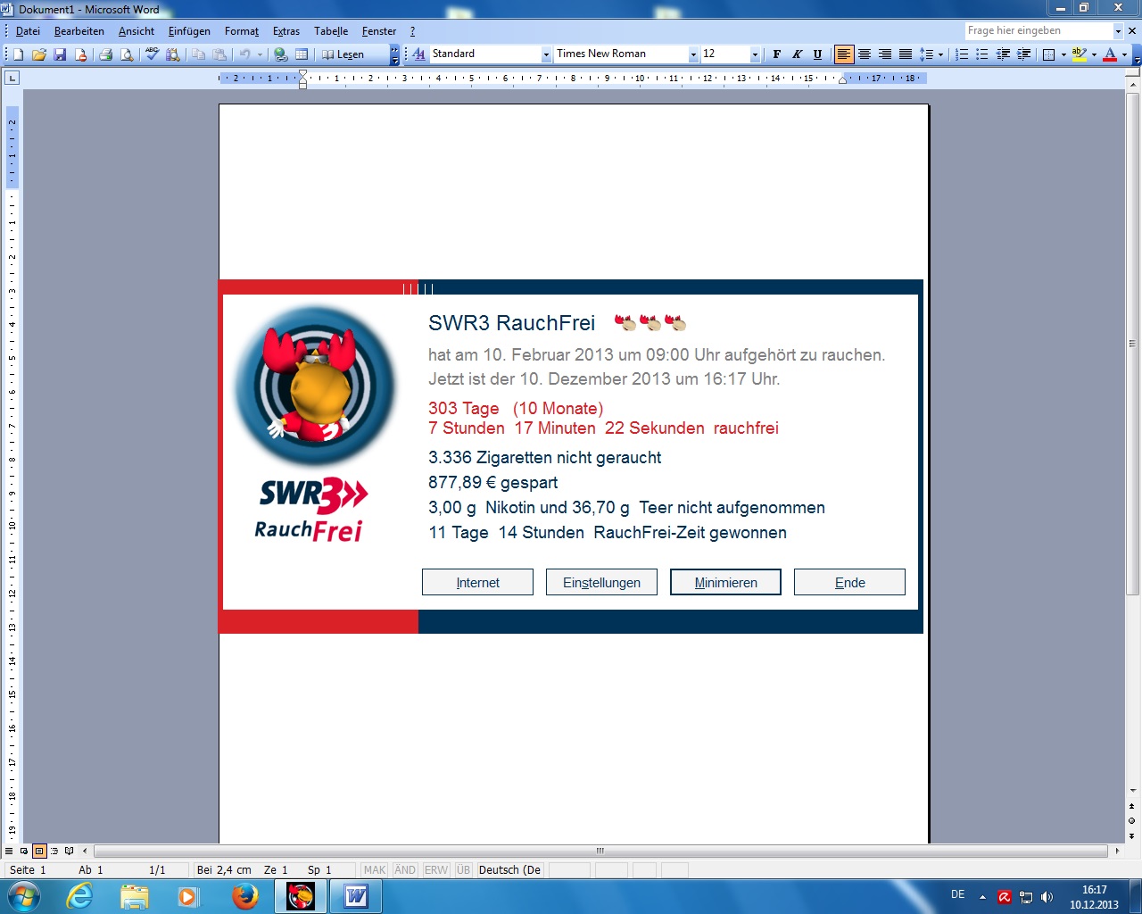This screenshot has width=1142, height=914.
Task: Apply italic formatting (K)
Action: [x=797, y=54]
